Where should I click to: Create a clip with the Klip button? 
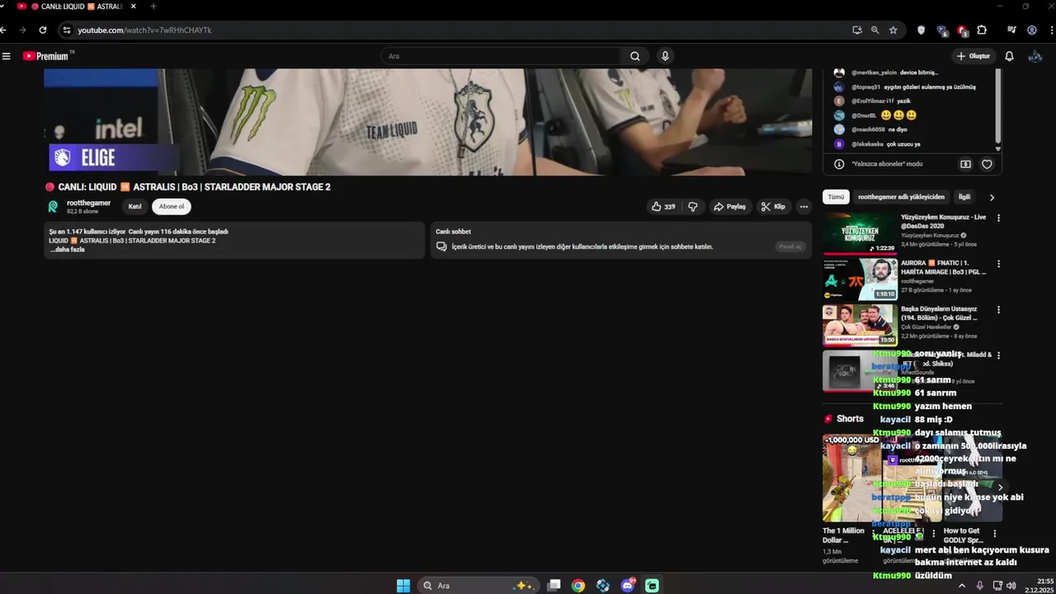774,206
